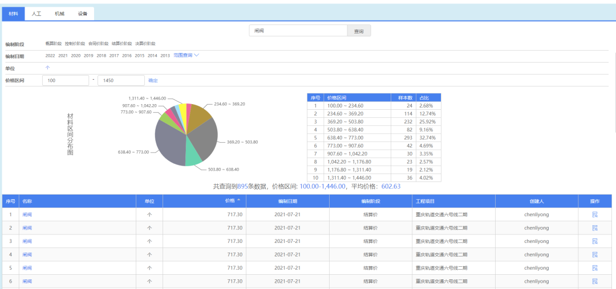Viewport: 616px width, 289px height.
Task: Open detail view icon for row 2
Action: coord(595,228)
